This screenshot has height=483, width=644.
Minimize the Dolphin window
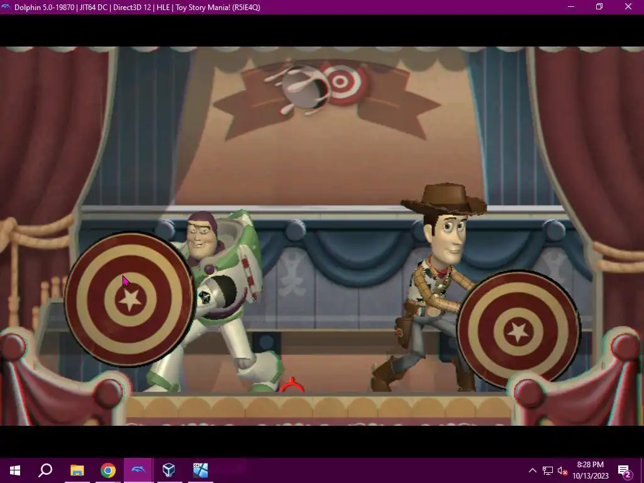coord(571,7)
